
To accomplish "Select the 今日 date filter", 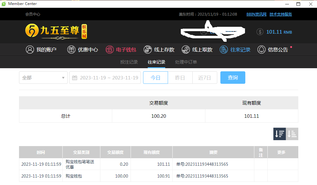I will click(156, 78).
